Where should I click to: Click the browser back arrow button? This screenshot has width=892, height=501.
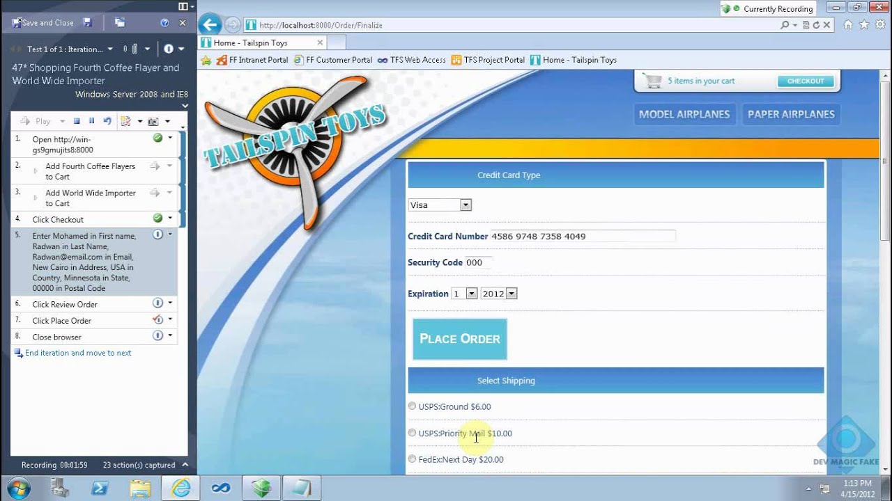click(209, 25)
